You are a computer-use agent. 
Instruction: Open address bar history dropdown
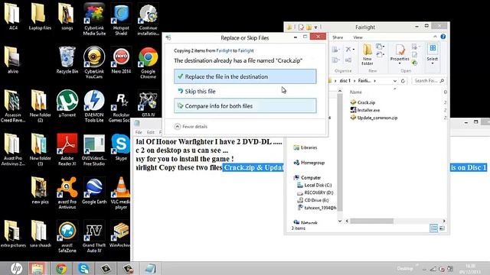[x=395, y=81]
